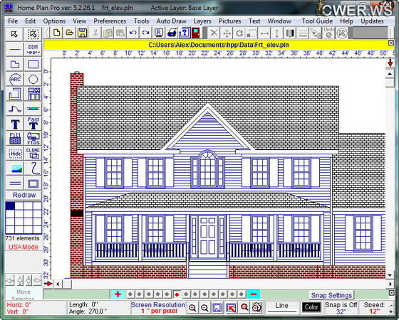Screen dimensions: 399x320
Task: Rotate selection with circular arrow icon
Action: point(239,33)
